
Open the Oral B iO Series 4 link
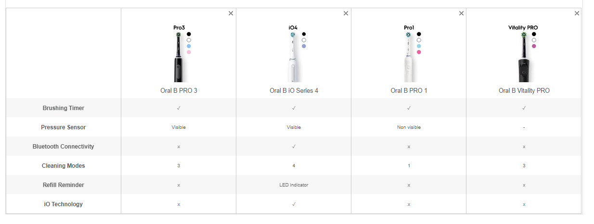[294, 90]
